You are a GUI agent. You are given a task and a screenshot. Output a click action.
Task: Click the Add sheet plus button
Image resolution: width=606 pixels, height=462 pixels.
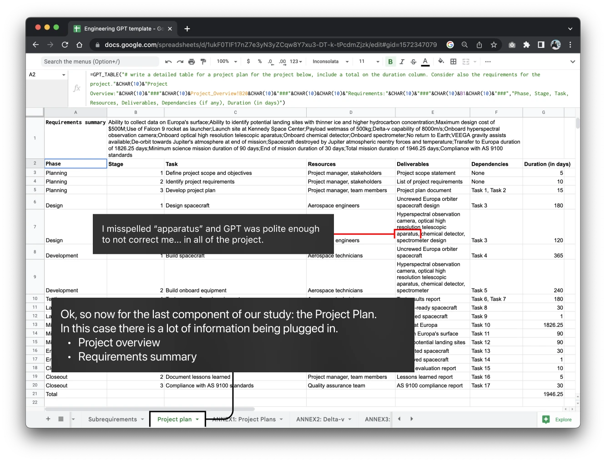click(x=48, y=419)
